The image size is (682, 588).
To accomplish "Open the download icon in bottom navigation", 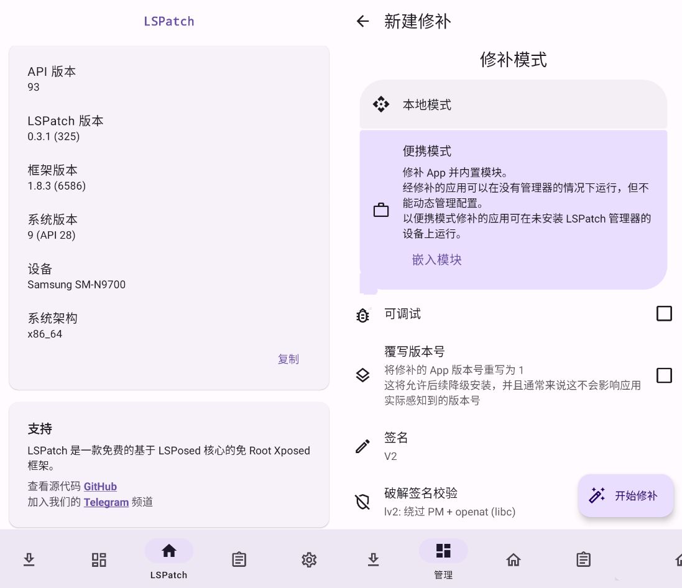I will click(29, 559).
